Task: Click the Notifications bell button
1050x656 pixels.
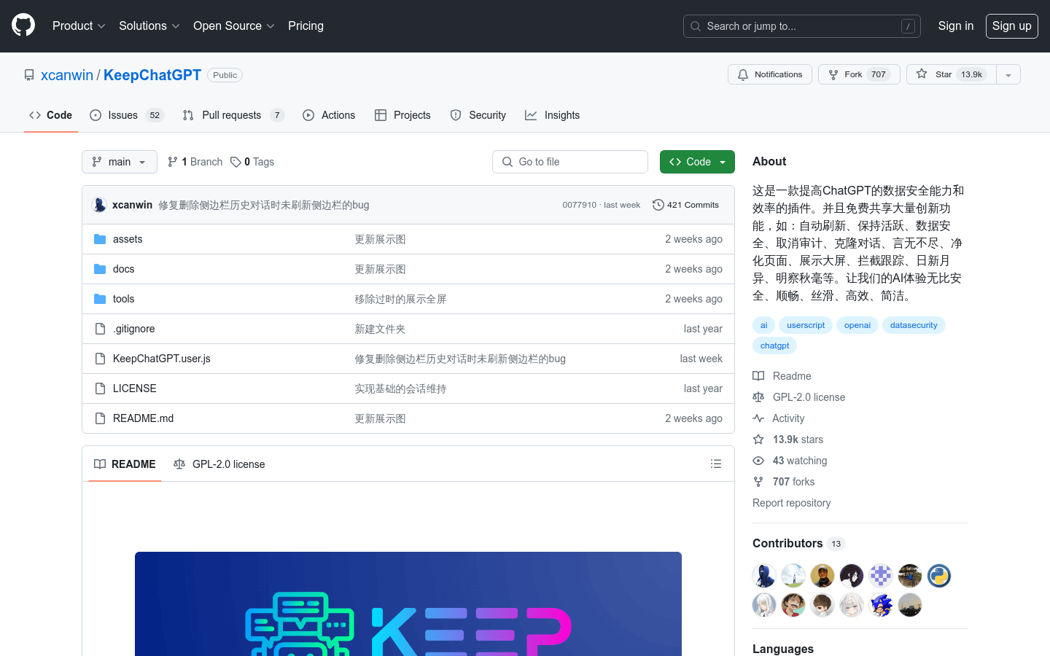Action: coord(770,74)
